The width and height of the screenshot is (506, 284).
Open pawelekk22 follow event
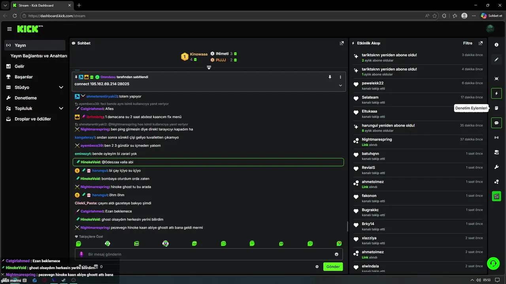point(418,86)
